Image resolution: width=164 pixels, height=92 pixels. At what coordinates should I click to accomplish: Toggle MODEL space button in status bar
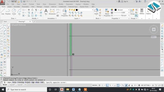[x=95, y=85]
